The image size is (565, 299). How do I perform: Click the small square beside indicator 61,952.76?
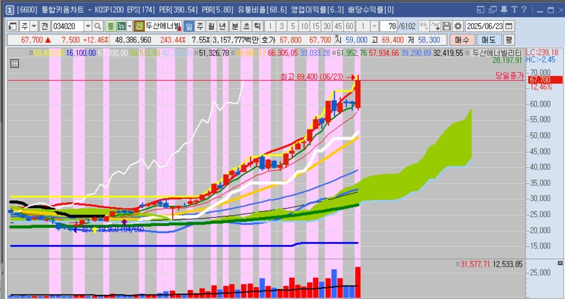pos(334,53)
